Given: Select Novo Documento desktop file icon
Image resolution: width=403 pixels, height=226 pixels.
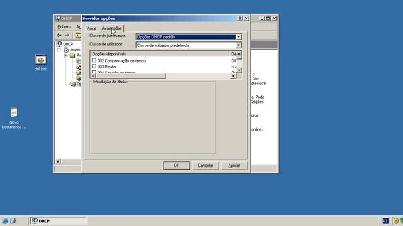Looking at the screenshot, I should 14,112.
